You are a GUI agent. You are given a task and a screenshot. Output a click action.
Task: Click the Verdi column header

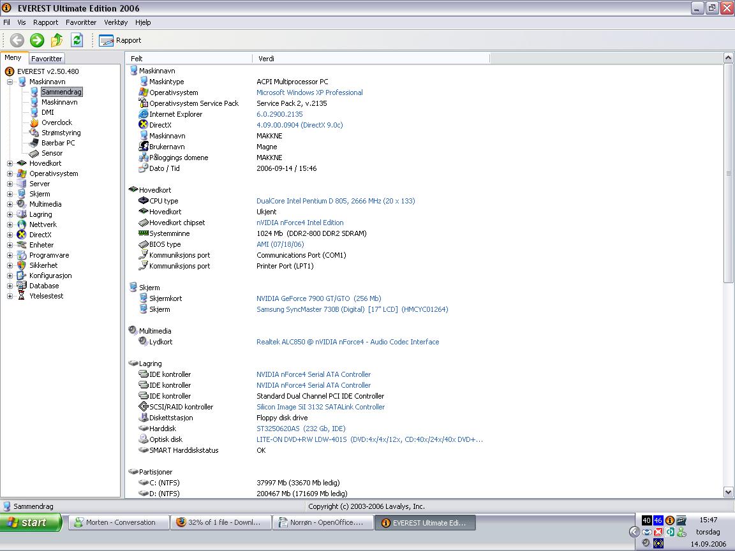[x=371, y=59]
